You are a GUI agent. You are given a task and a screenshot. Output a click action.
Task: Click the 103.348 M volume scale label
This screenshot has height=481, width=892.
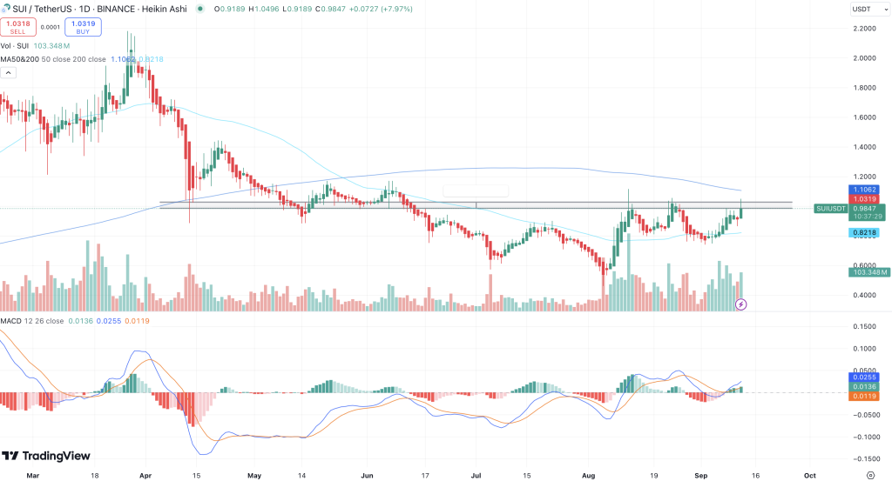pyautogui.click(x=869, y=272)
